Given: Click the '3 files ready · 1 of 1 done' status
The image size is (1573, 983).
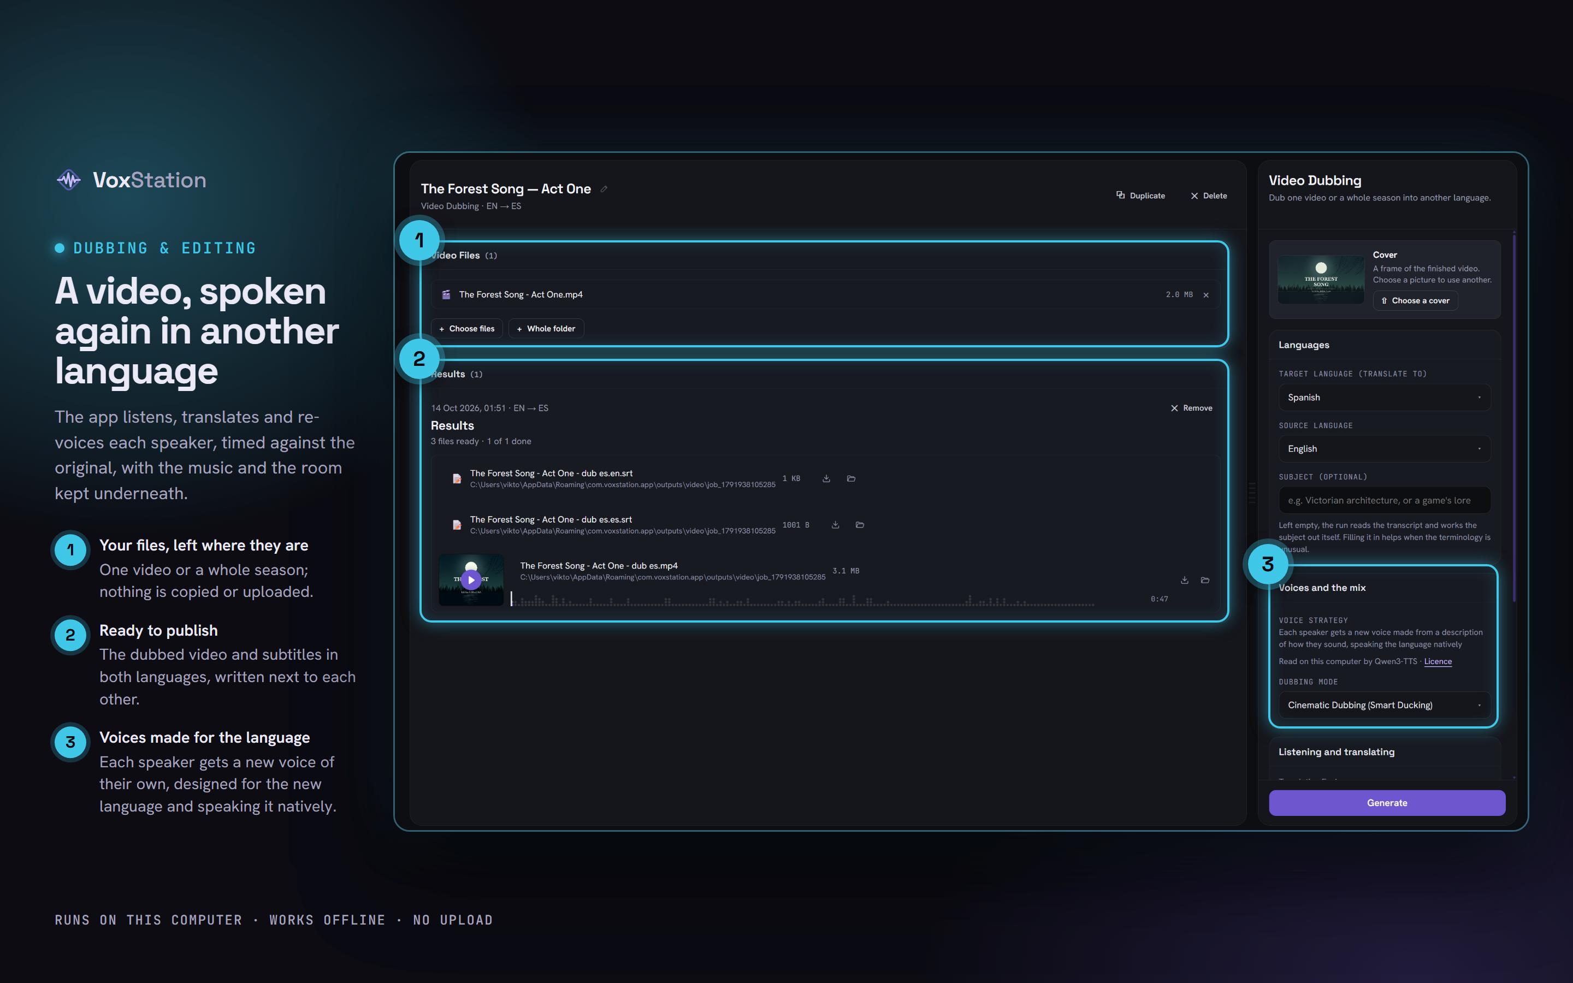Looking at the screenshot, I should click(x=480, y=441).
